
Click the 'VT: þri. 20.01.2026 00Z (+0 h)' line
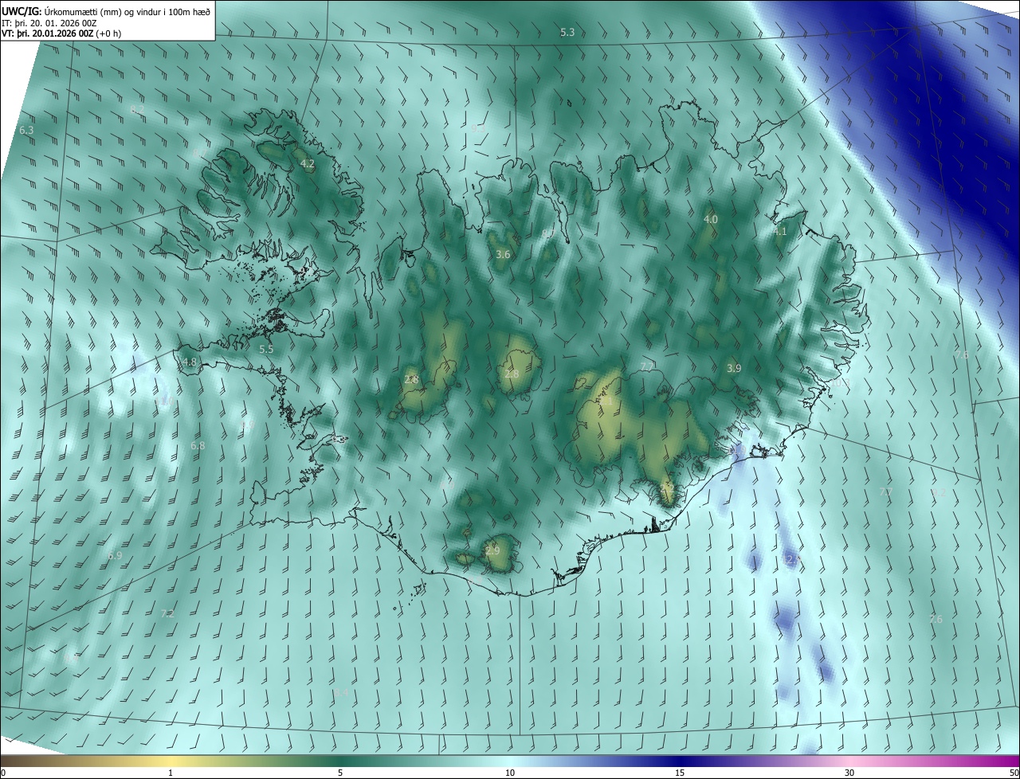[x=62, y=33]
